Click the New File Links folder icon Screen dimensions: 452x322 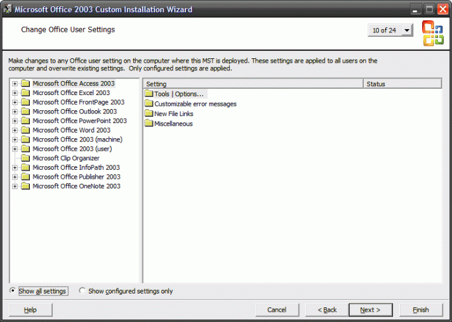tap(149, 113)
